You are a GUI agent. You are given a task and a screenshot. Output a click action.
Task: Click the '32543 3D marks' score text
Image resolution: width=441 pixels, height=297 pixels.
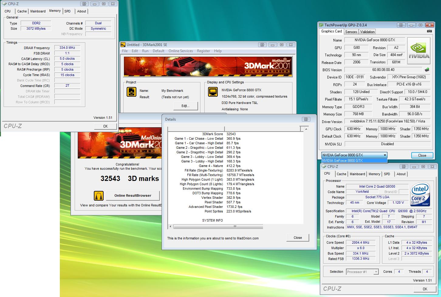click(x=130, y=179)
